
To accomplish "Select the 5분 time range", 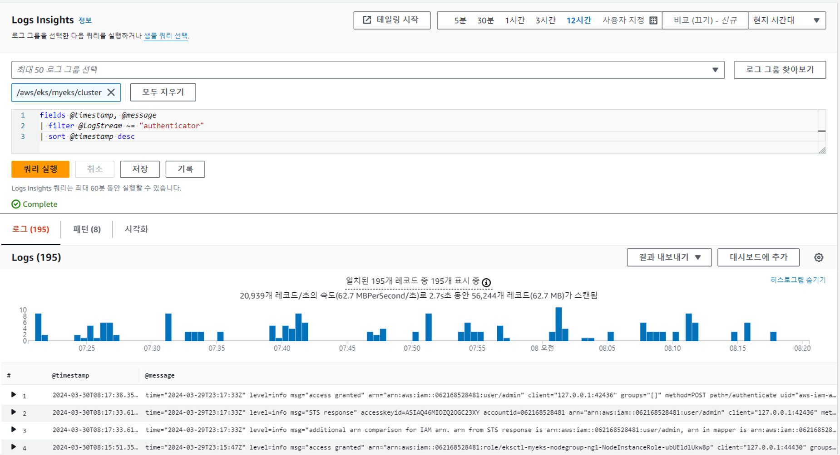I will point(460,20).
